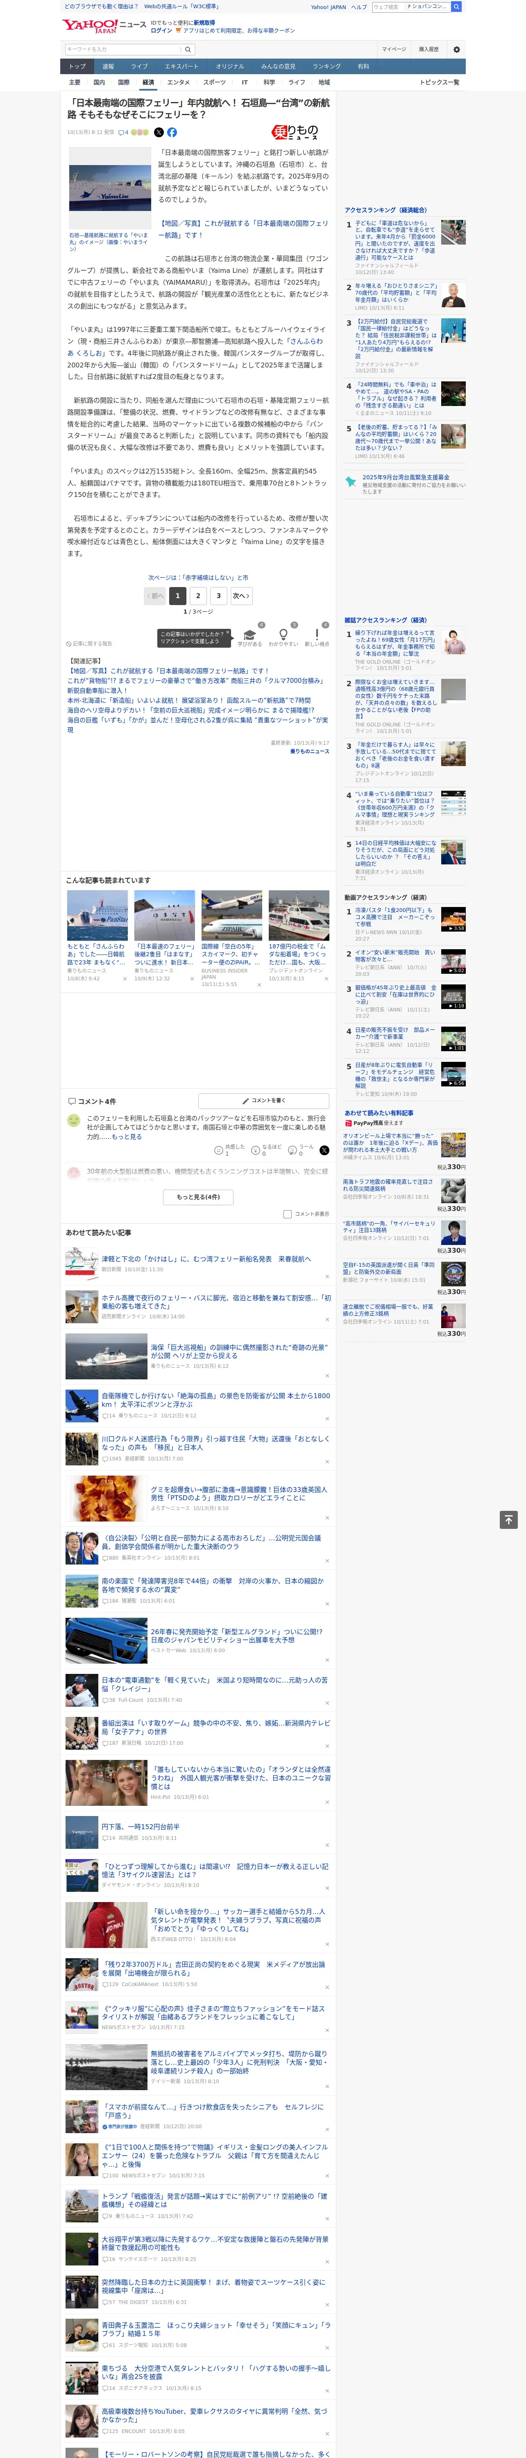Open the マイページ link
This screenshot has height=2458, width=526.
click(x=393, y=50)
